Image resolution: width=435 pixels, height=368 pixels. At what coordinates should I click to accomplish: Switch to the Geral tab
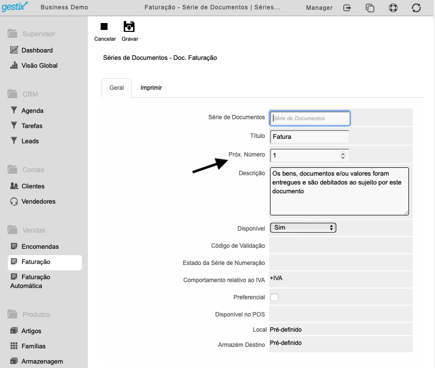[116, 88]
